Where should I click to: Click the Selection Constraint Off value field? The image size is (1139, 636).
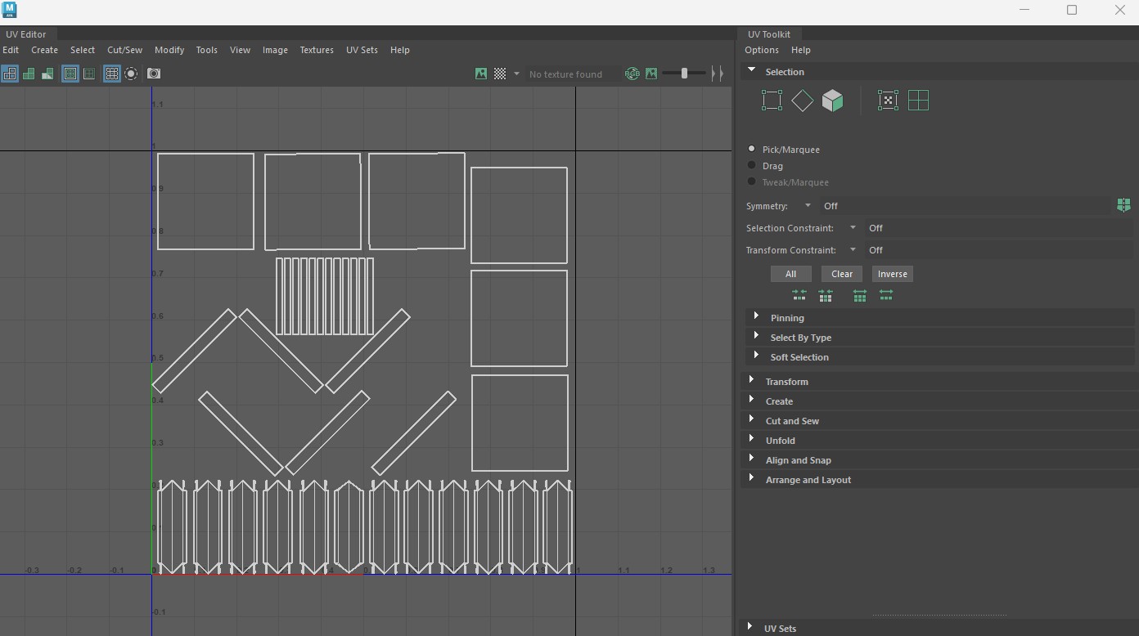tap(1000, 228)
